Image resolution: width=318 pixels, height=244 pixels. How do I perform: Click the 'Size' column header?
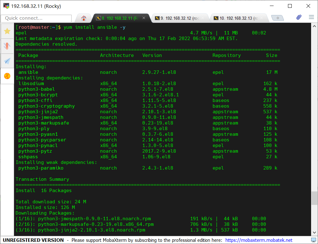pos(271,55)
